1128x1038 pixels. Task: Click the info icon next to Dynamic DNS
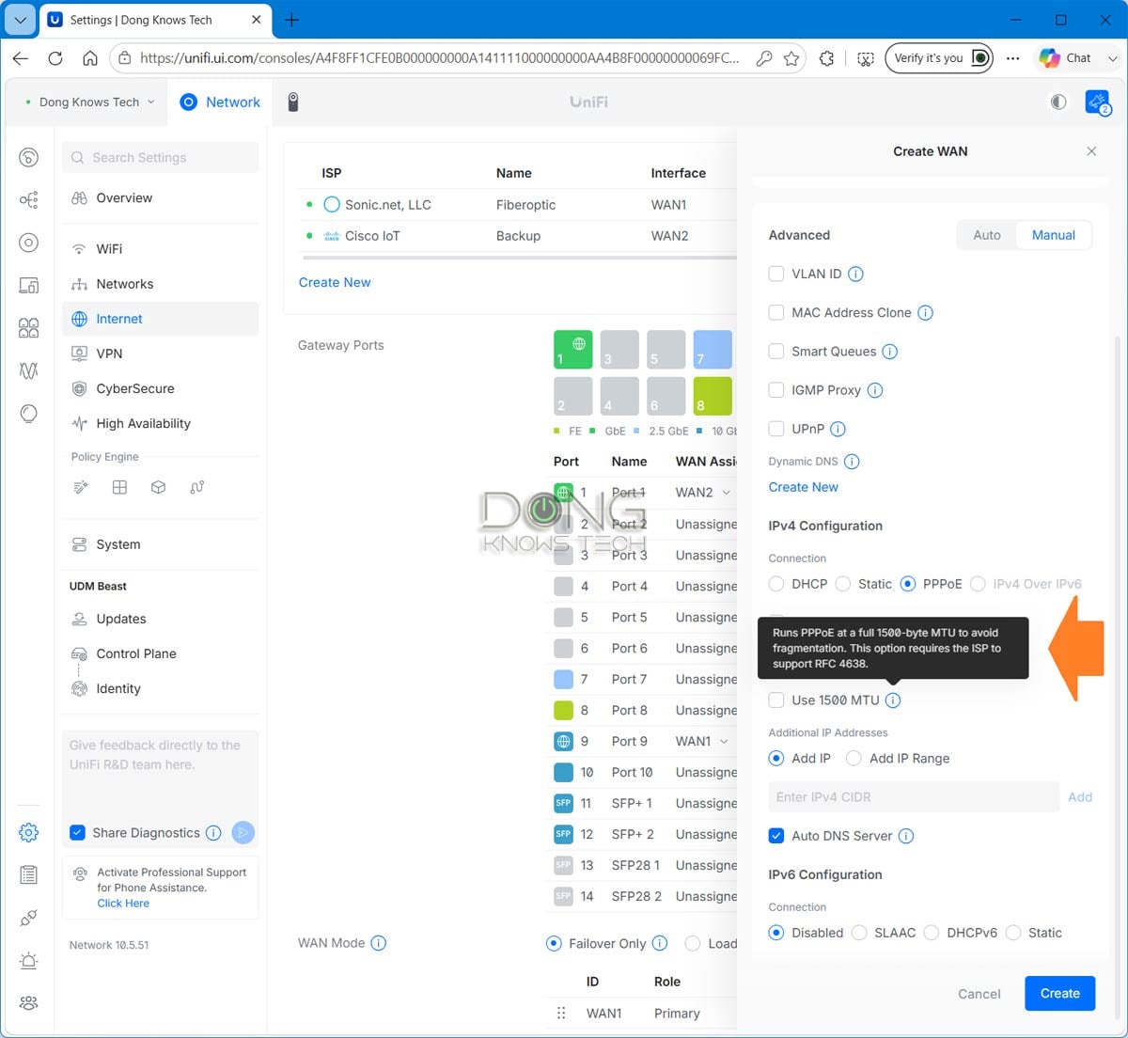click(x=852, y=462)
